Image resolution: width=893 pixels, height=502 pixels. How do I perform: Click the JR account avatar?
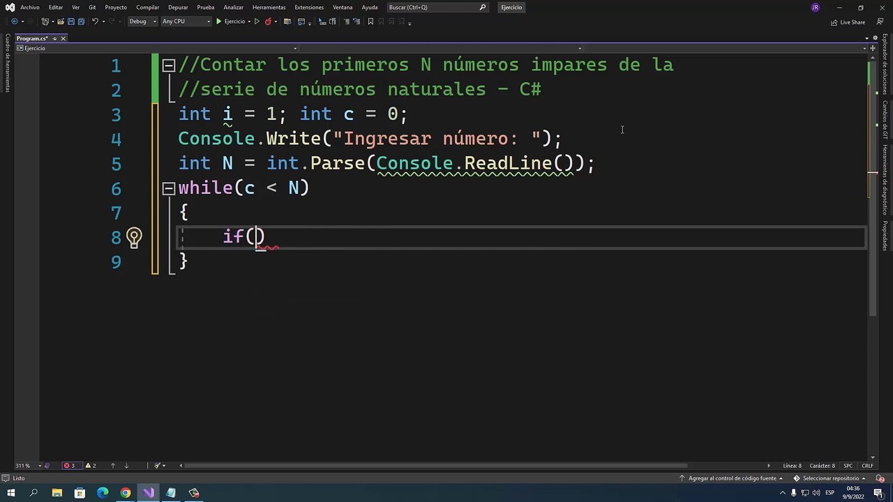[815, 8]
